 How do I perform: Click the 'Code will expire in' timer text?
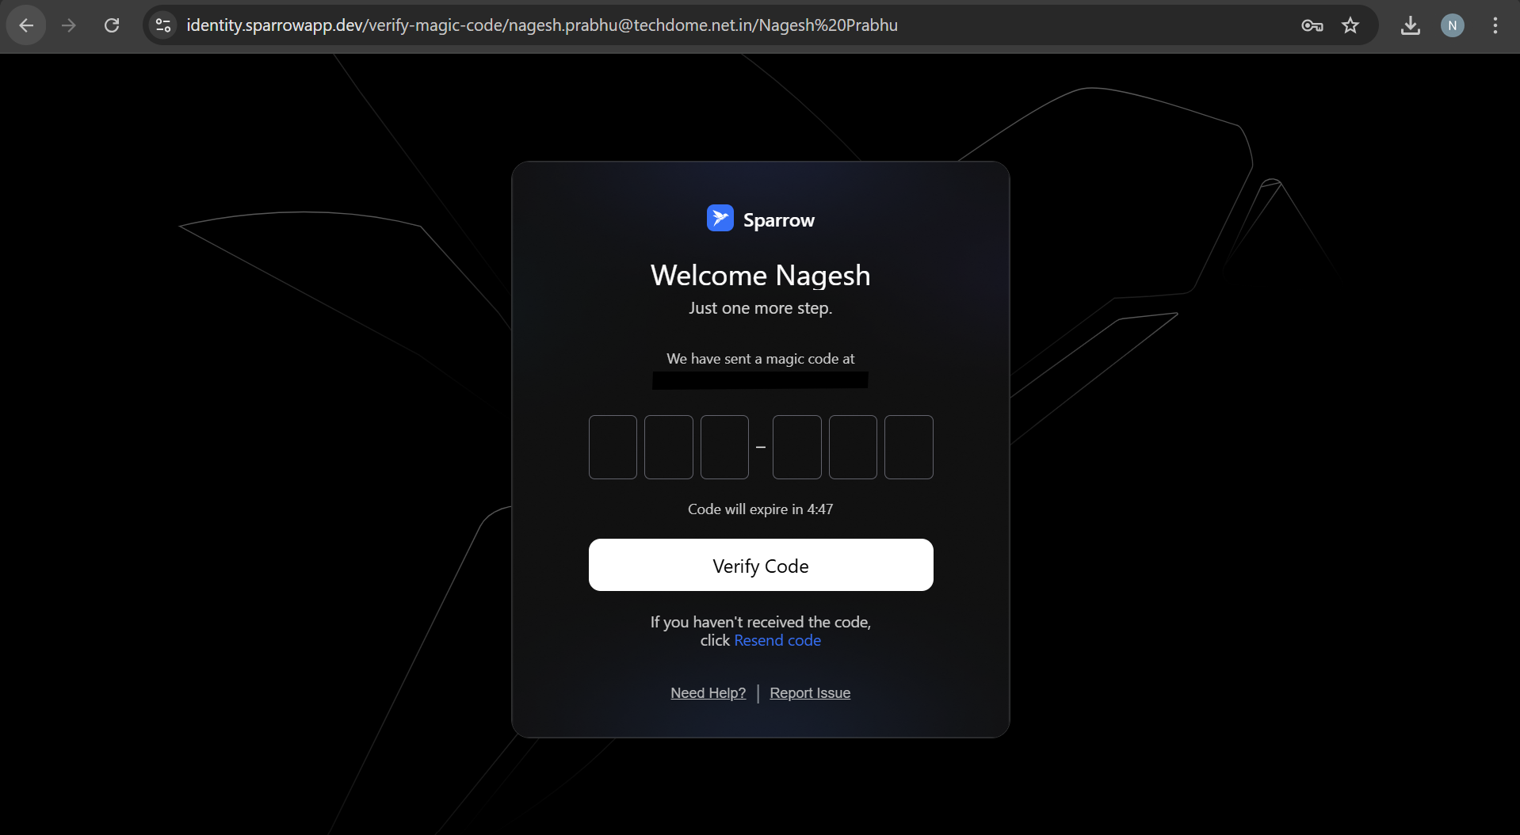pos(761,509)
